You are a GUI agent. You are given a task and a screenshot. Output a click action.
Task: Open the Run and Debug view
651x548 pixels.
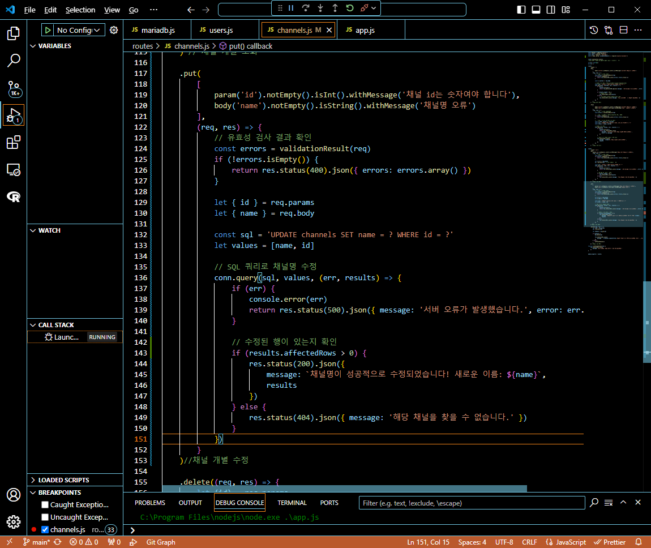point(13,115)
